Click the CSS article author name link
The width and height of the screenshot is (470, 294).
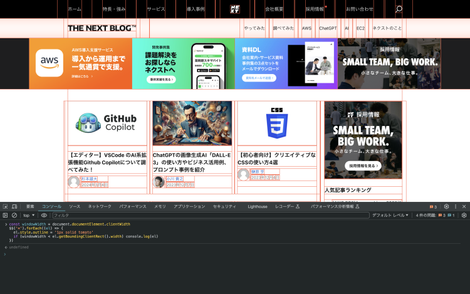point(258,172)
